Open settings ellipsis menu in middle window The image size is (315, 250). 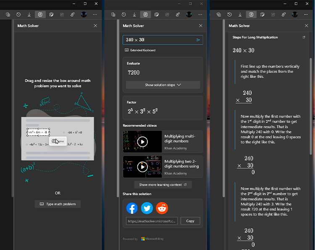[x=200, y=14]
